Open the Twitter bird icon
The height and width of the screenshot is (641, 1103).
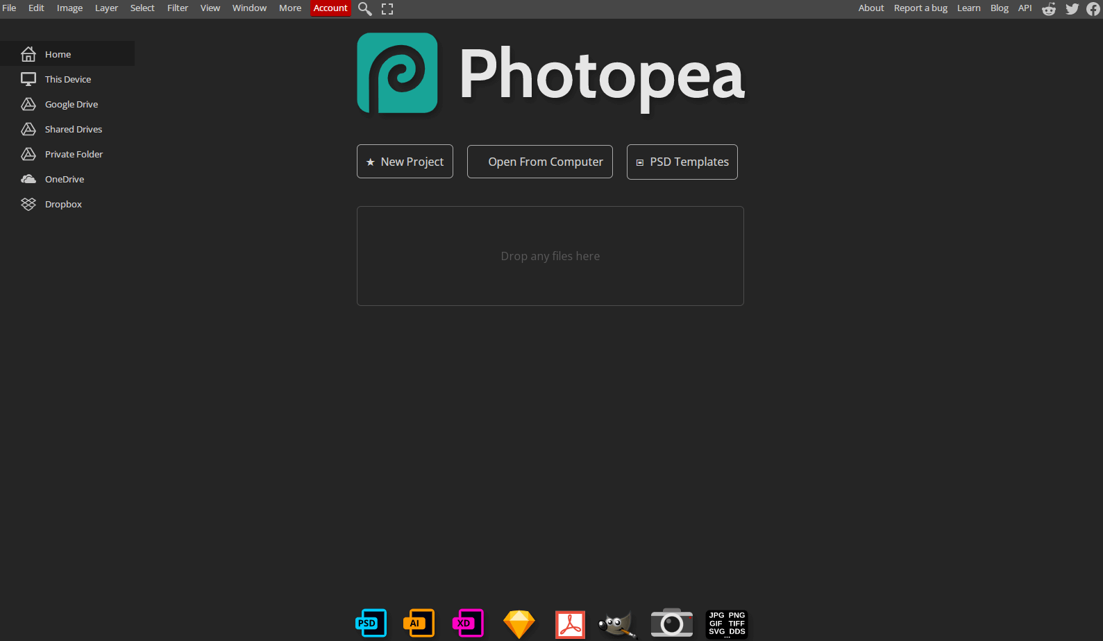pyautogui.click(x=1072, y=9)
